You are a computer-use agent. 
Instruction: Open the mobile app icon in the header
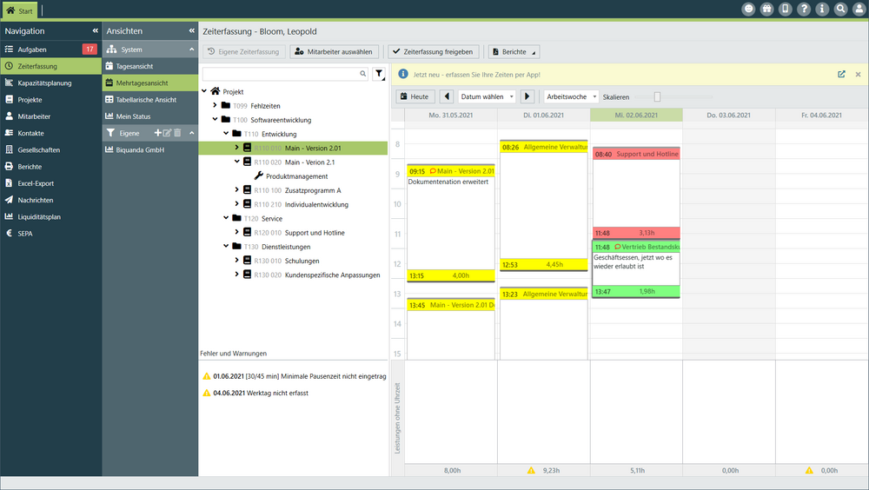pos(786,10)
